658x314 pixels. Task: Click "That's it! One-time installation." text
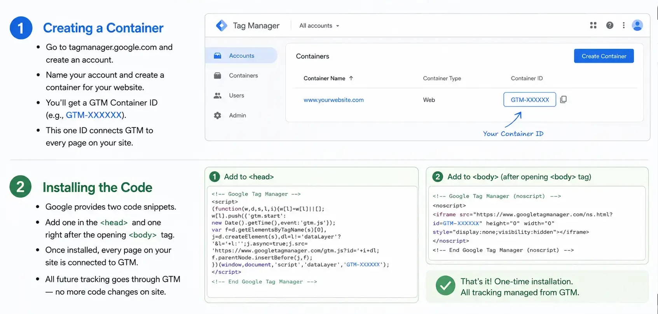coord(517,281)
